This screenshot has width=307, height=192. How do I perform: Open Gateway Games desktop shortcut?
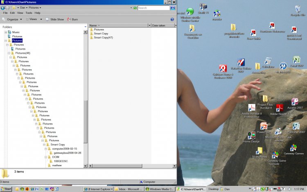point(293,149)
